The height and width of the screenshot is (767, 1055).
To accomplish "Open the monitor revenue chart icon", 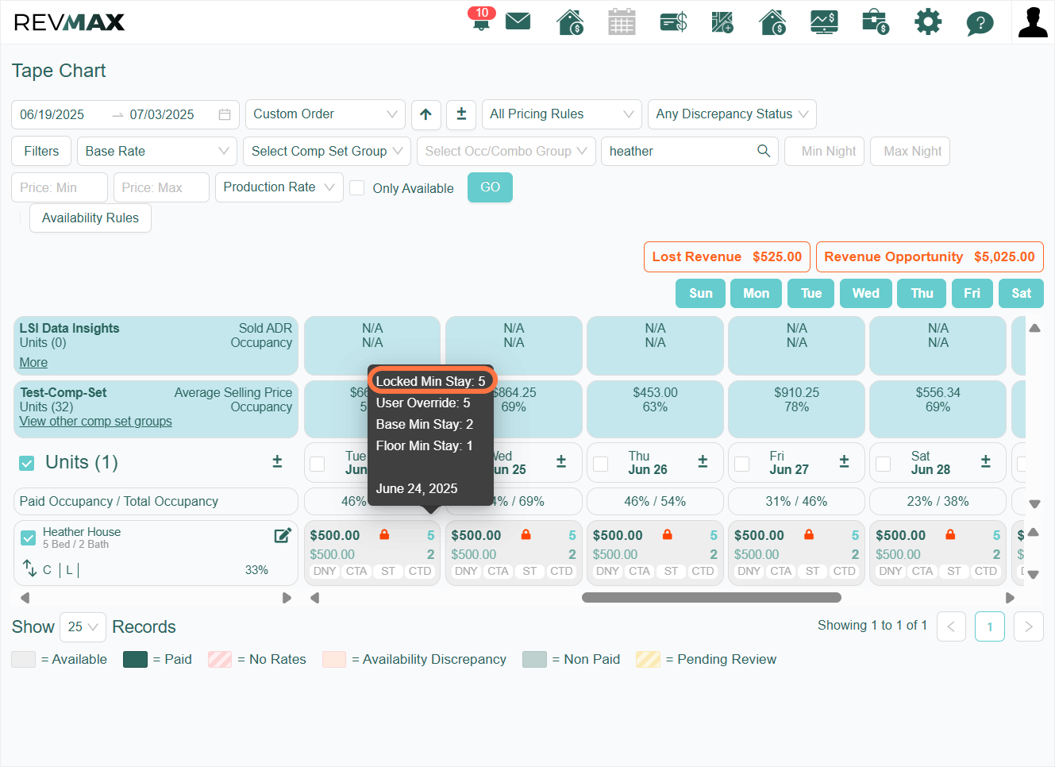I will (824, 21).
